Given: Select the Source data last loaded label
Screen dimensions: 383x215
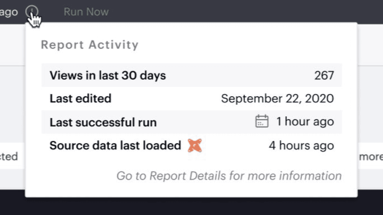Looking at the screenshot, I should pos(115,145).
